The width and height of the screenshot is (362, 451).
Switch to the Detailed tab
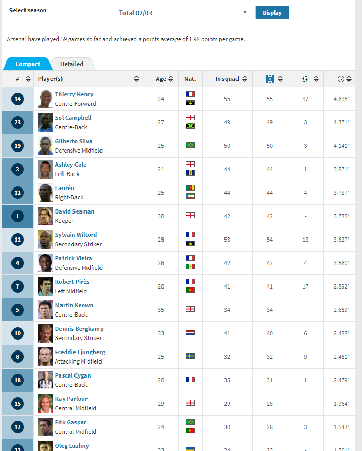[x=72, y=64]
